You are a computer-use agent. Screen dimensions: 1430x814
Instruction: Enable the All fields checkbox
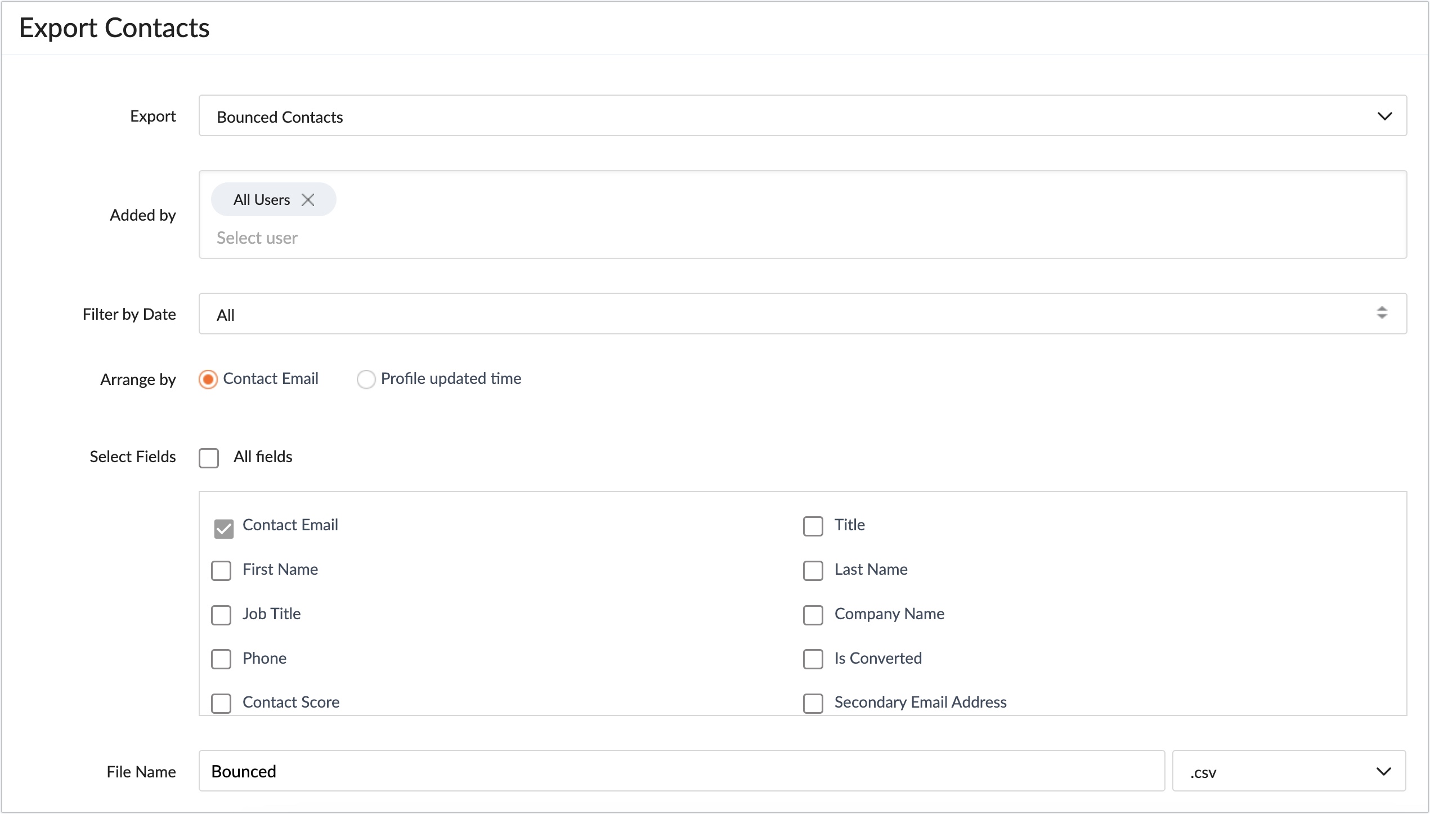point(209,455)
